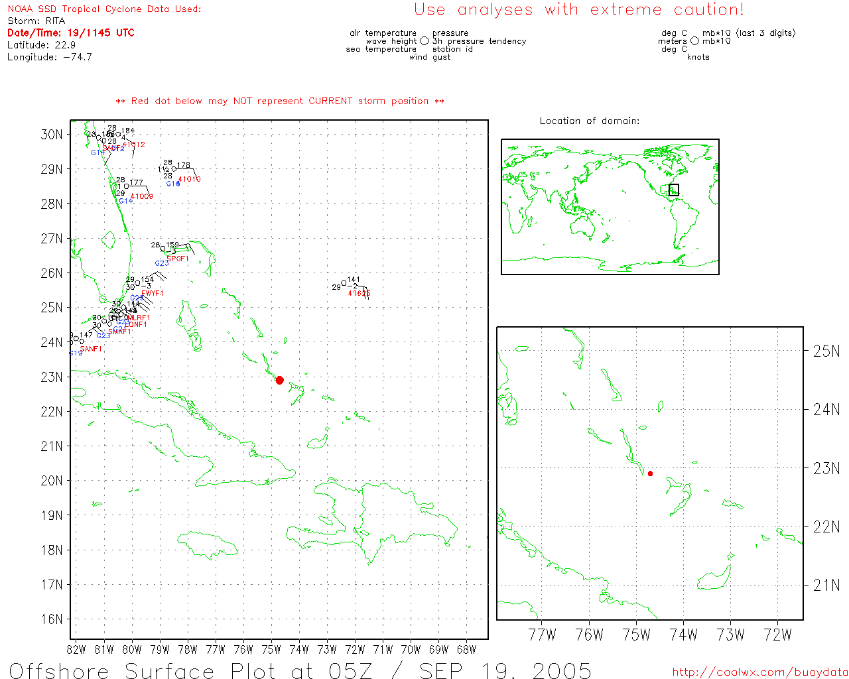Click the 'Date/Time: 19/1145 UTC' red text

(x=71, y=33)
